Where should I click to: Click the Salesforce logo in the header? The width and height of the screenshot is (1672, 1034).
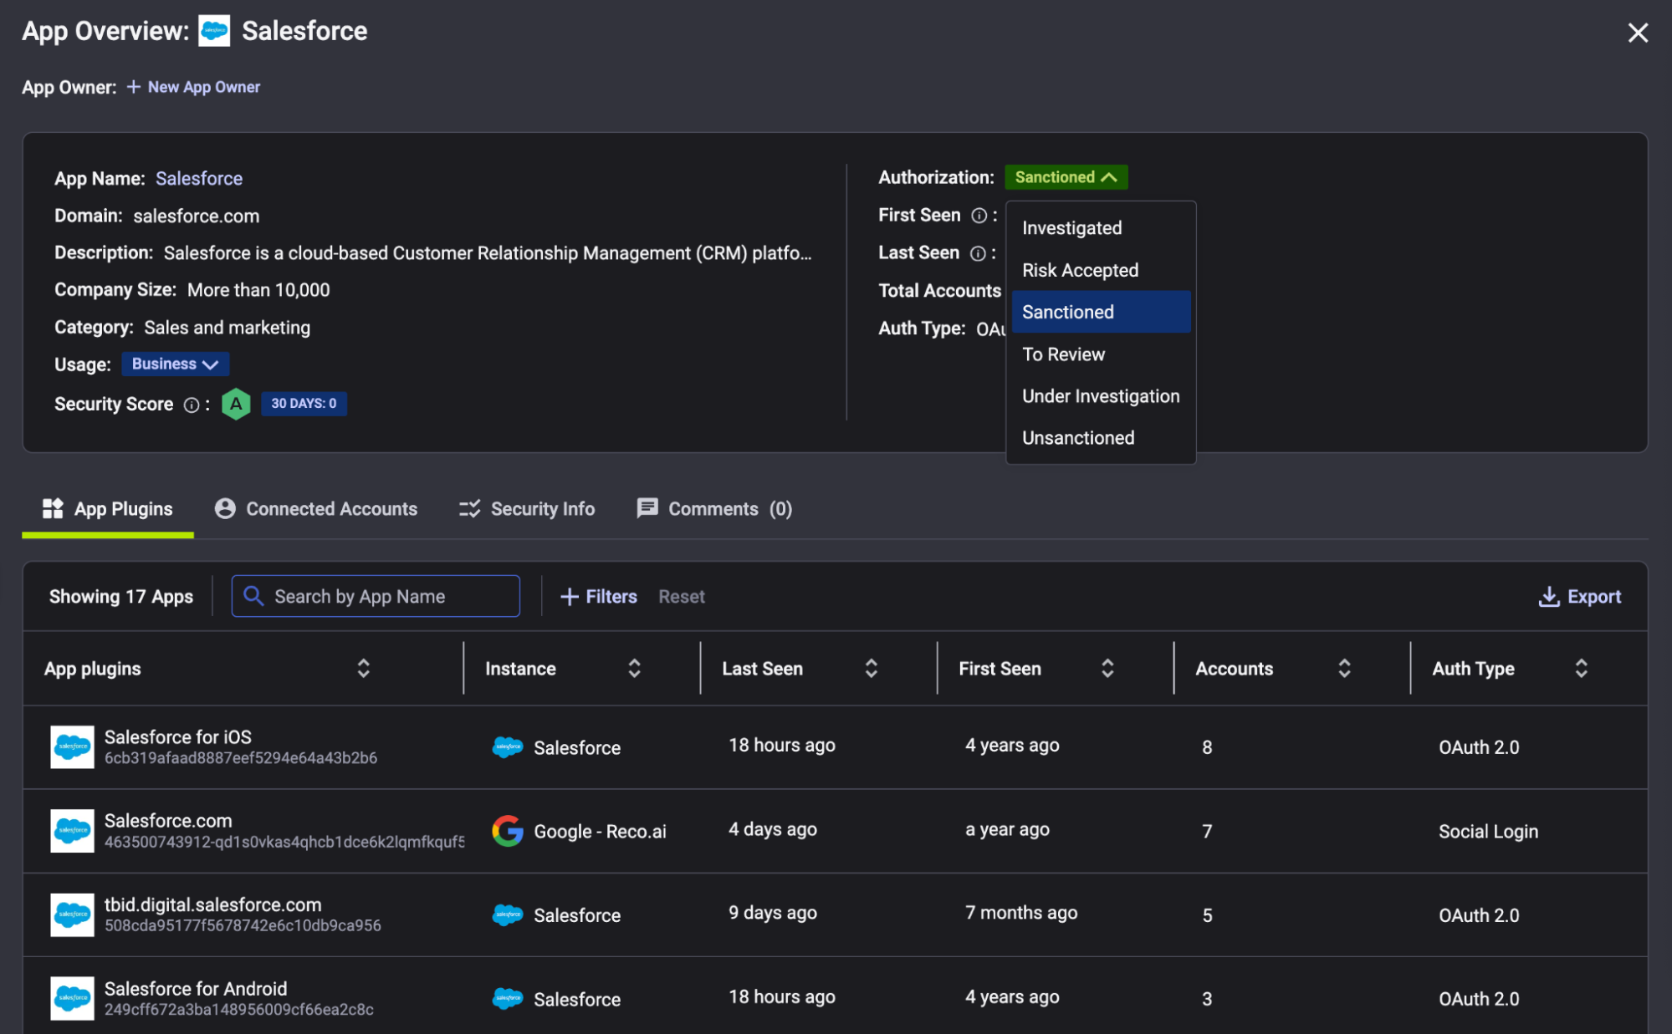click(x=214, y=31)
